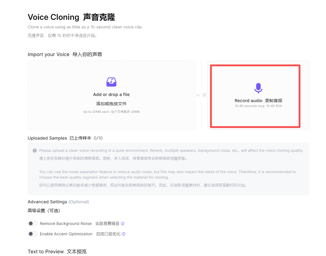326x256 pixels.
Task: Click the purple microphone icon
Action: [x=258, y=88]
